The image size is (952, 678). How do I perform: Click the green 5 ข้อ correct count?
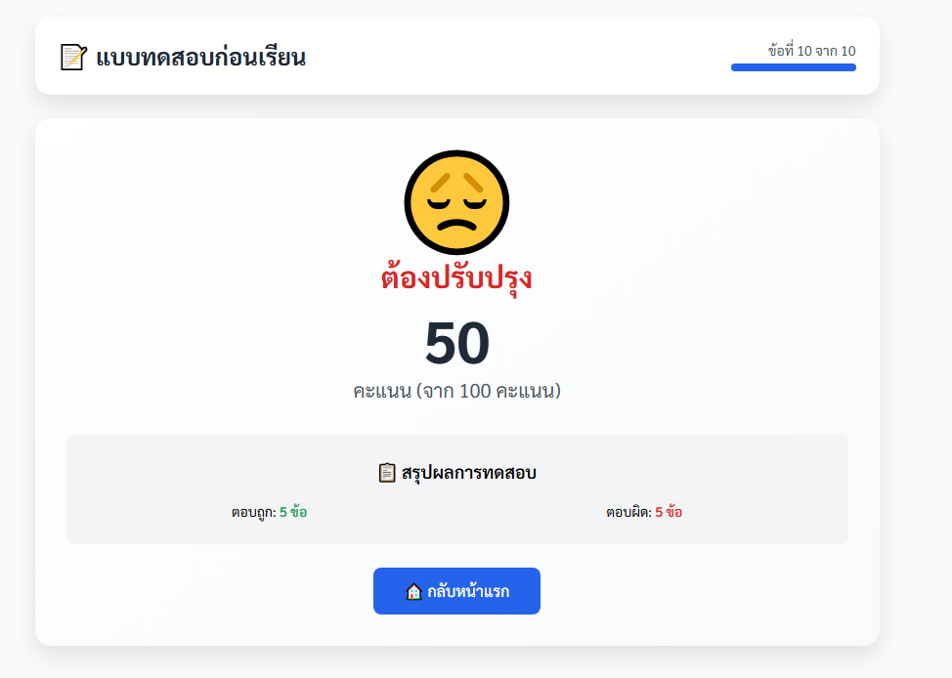pyautogui.click(x=293, y=512)
